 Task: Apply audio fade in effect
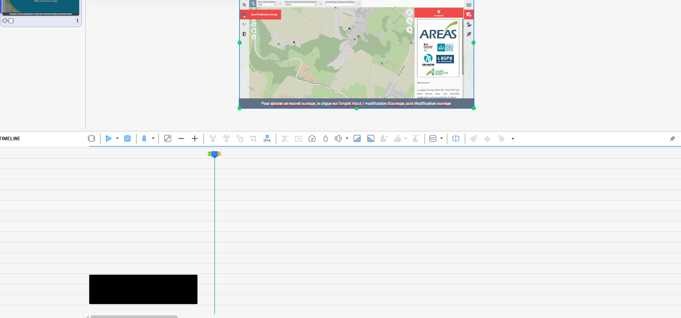pos(357,138)
